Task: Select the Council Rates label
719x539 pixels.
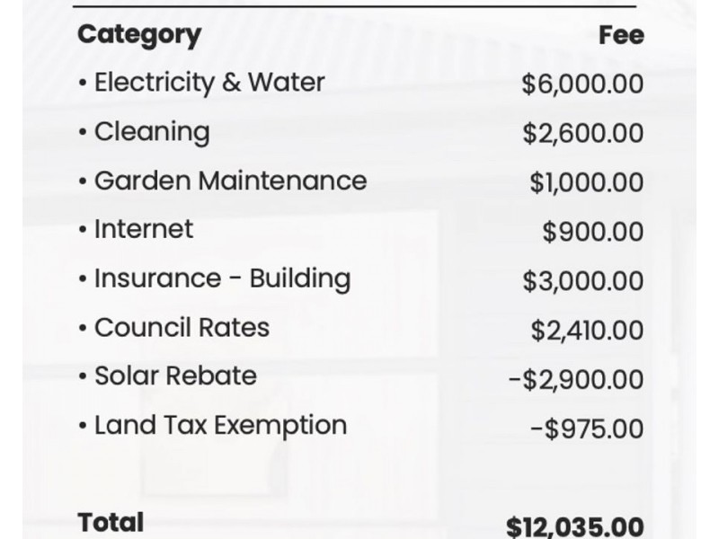Action: click(182, 327)
